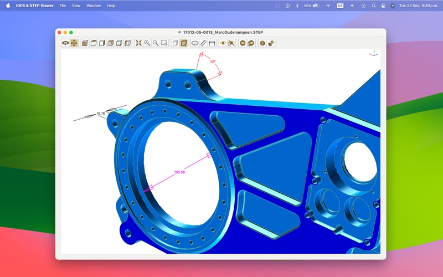Click the Zoom Out magnifier icon

[156, 43]
